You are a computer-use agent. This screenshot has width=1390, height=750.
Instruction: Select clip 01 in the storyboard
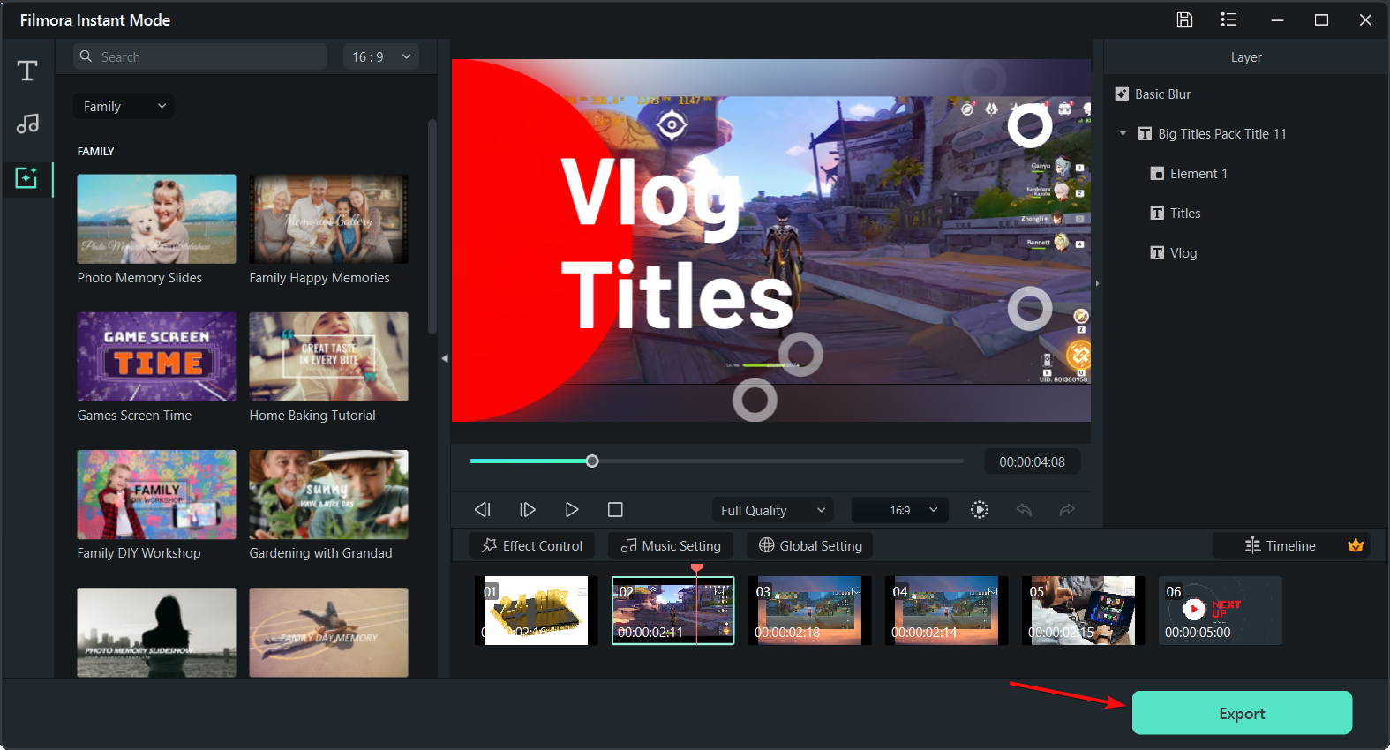click(x=536, y=611)
